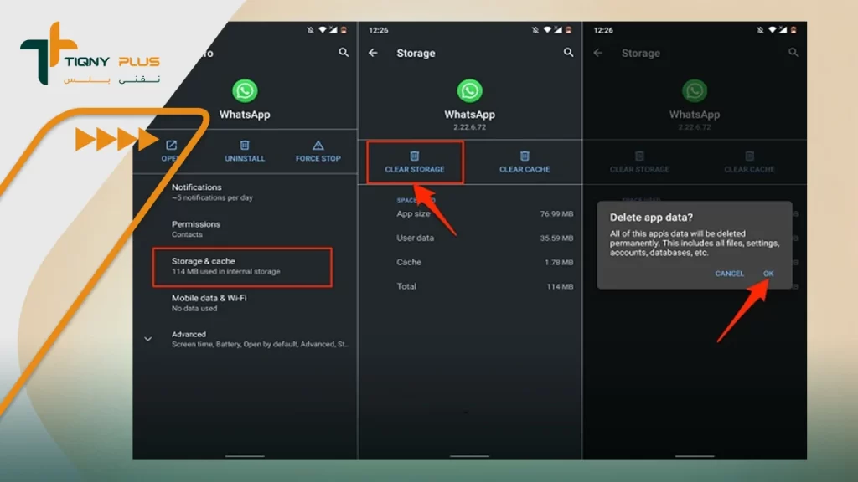Tap CLEAR CACHE in the middle screen
The width and height of the screenshot is (858, 482).
coord(525,162)
